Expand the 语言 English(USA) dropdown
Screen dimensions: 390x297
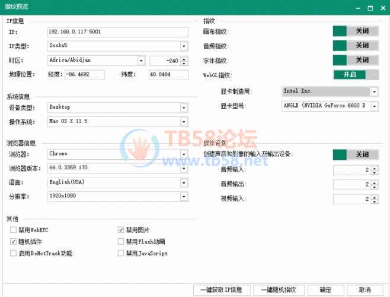click(x=184, y=183)
